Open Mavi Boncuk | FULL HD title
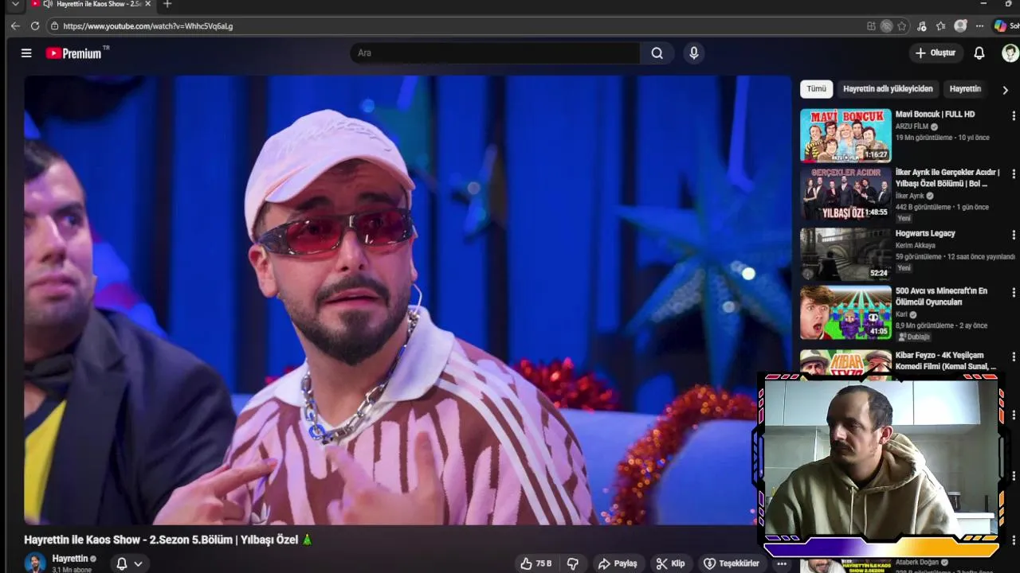The width and height of the screenshot is (1020, 573). (x=935, y=115)
